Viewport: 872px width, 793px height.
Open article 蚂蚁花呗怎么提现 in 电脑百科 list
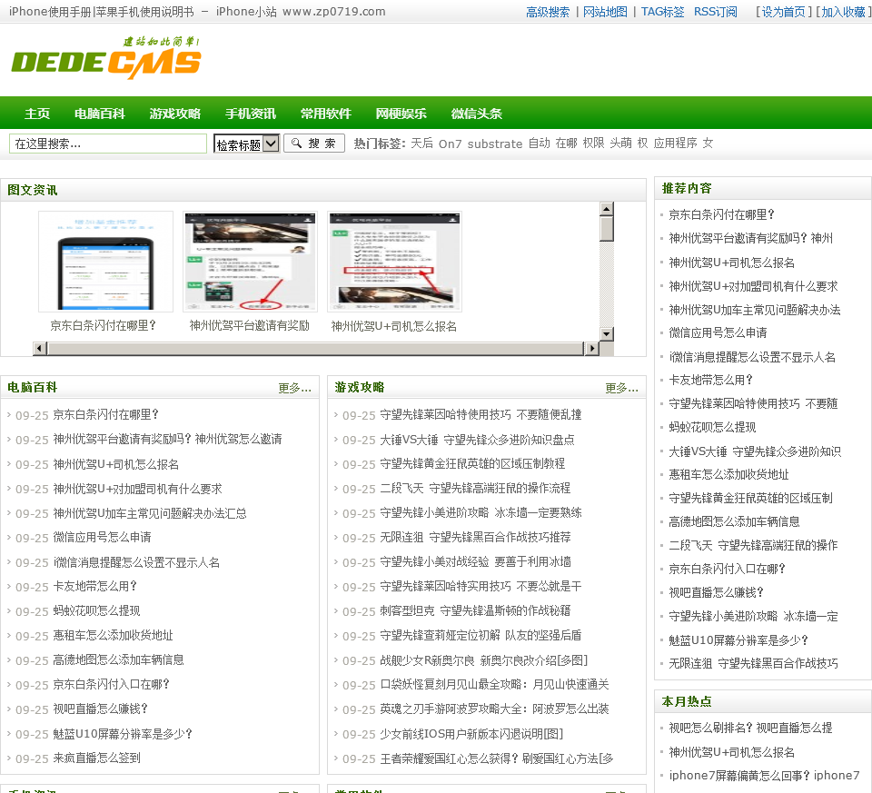pyautogui.click(x=97, y=611)
